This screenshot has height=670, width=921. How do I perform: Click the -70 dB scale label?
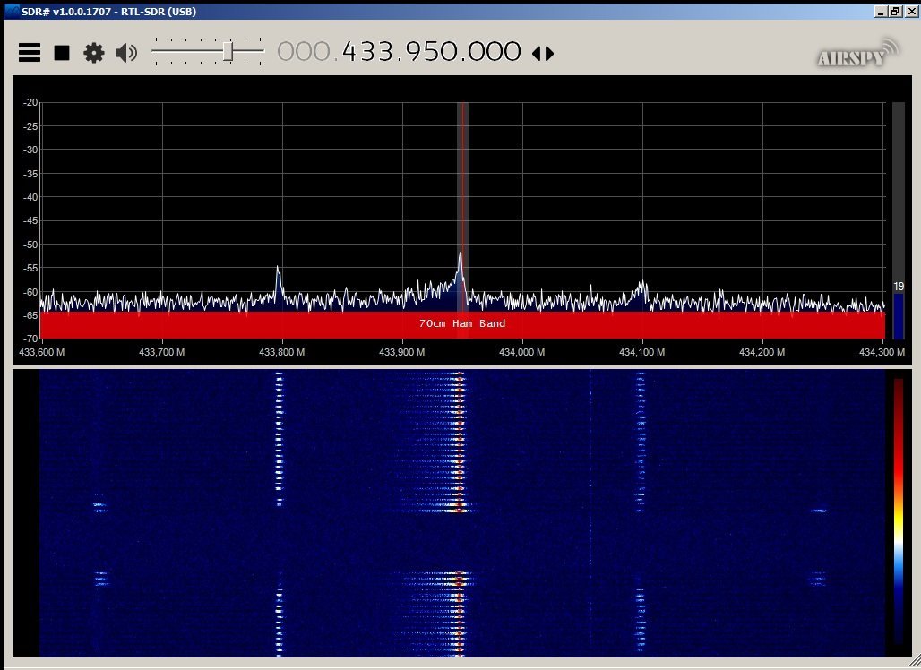[30, 339]
